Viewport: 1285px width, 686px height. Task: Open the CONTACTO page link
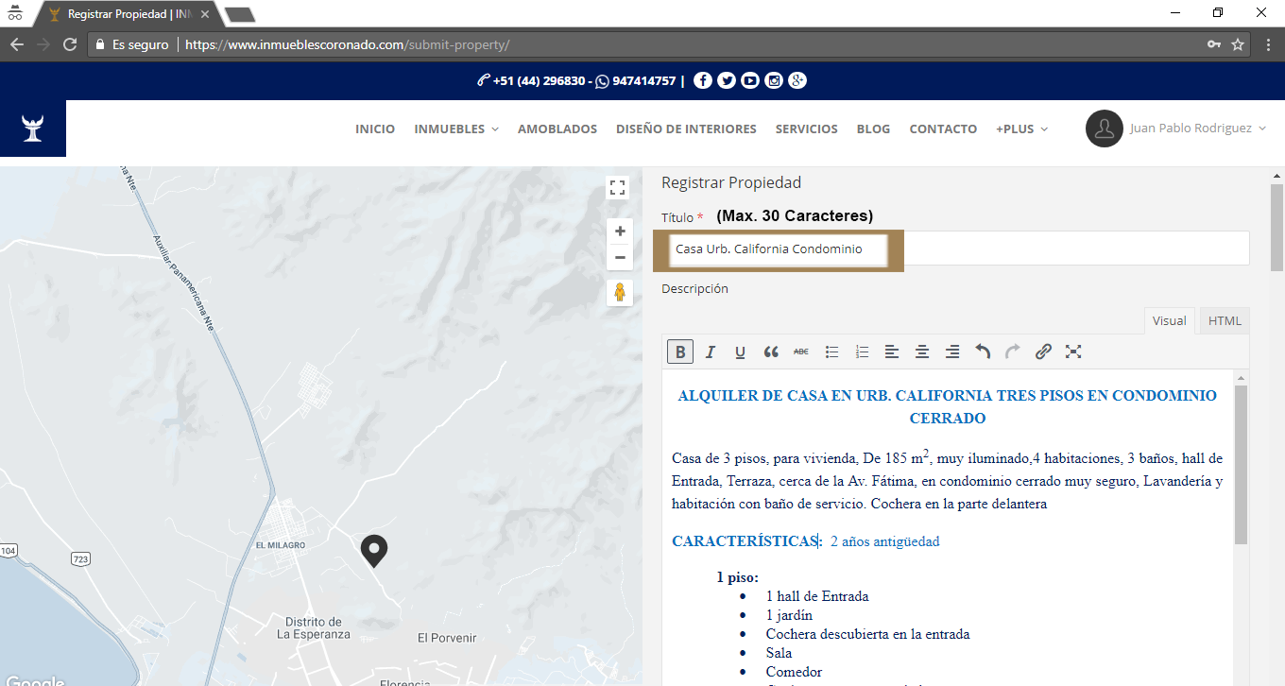tap(943, 129)
